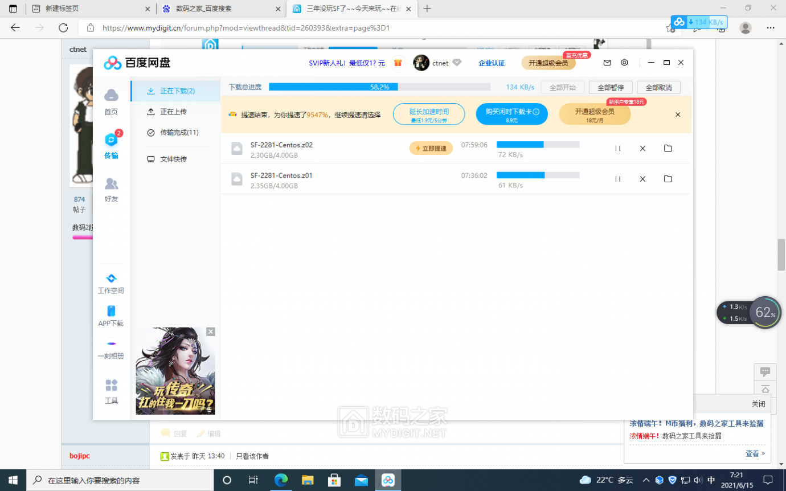Click 延长加速时间 button
The width and height of the screenshot is (786, 491).
429,114
